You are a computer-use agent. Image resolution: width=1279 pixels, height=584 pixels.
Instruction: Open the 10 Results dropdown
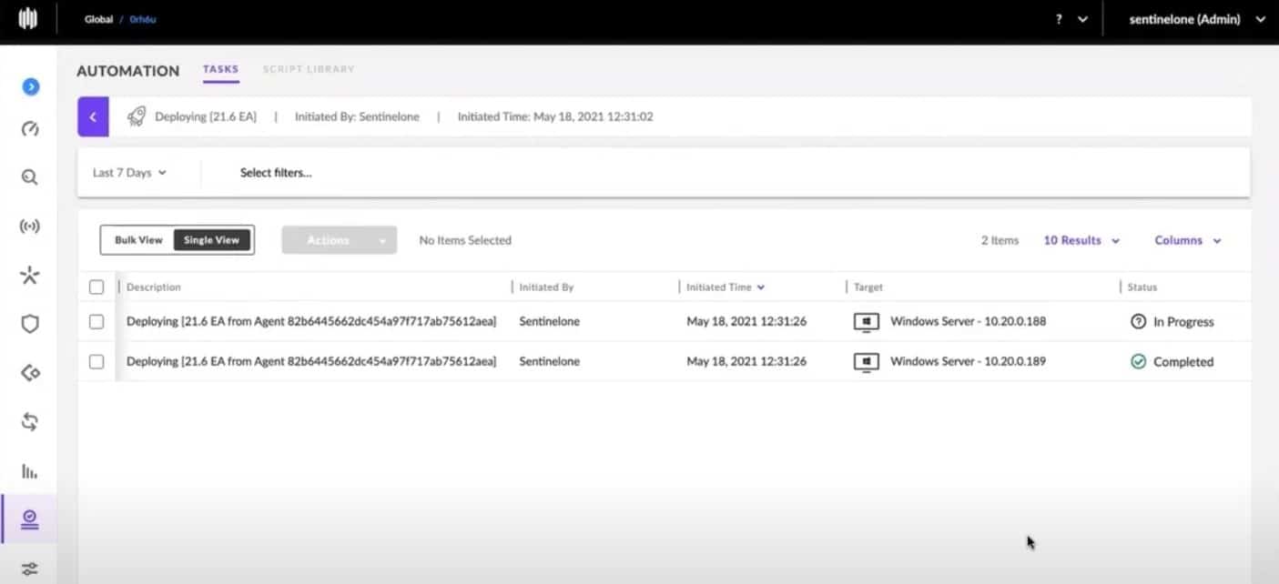(x=1081, y=240)
